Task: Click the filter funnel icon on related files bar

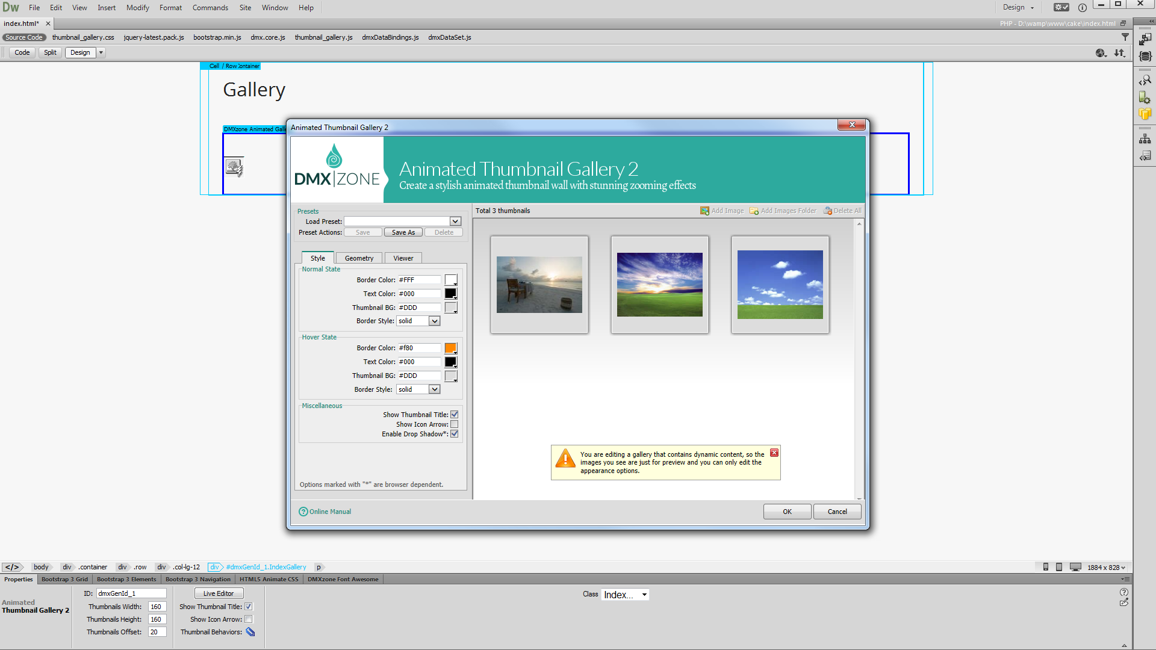Action: tap(1125, 37)
